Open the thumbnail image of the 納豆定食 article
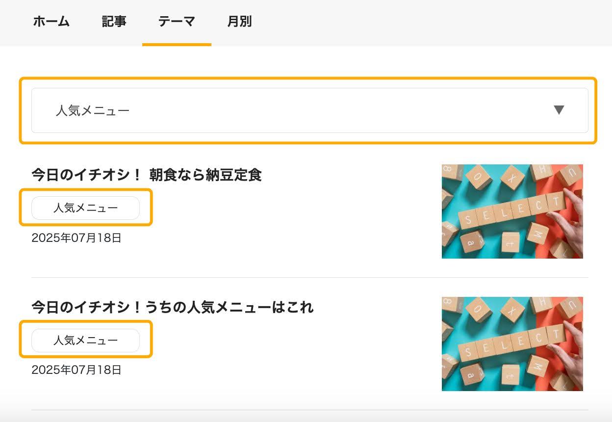The image size is (612, 422). [x=512, y=211]
